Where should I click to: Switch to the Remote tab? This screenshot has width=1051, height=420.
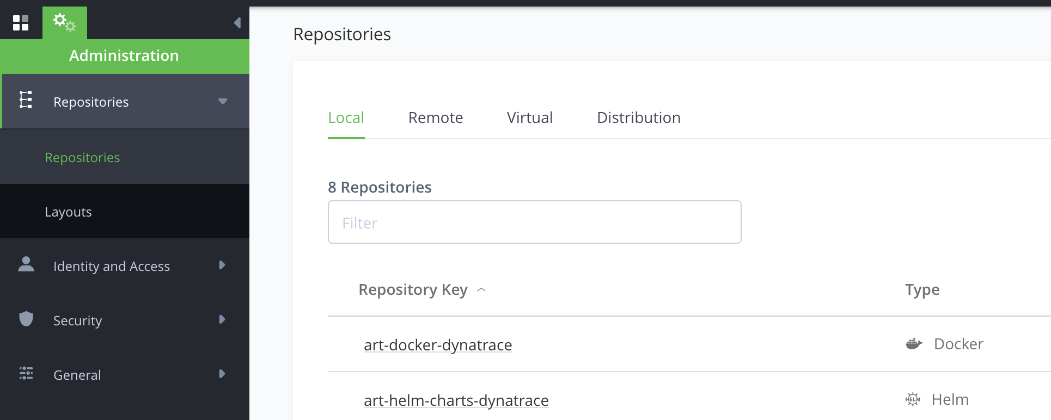[x=435, y=118]
